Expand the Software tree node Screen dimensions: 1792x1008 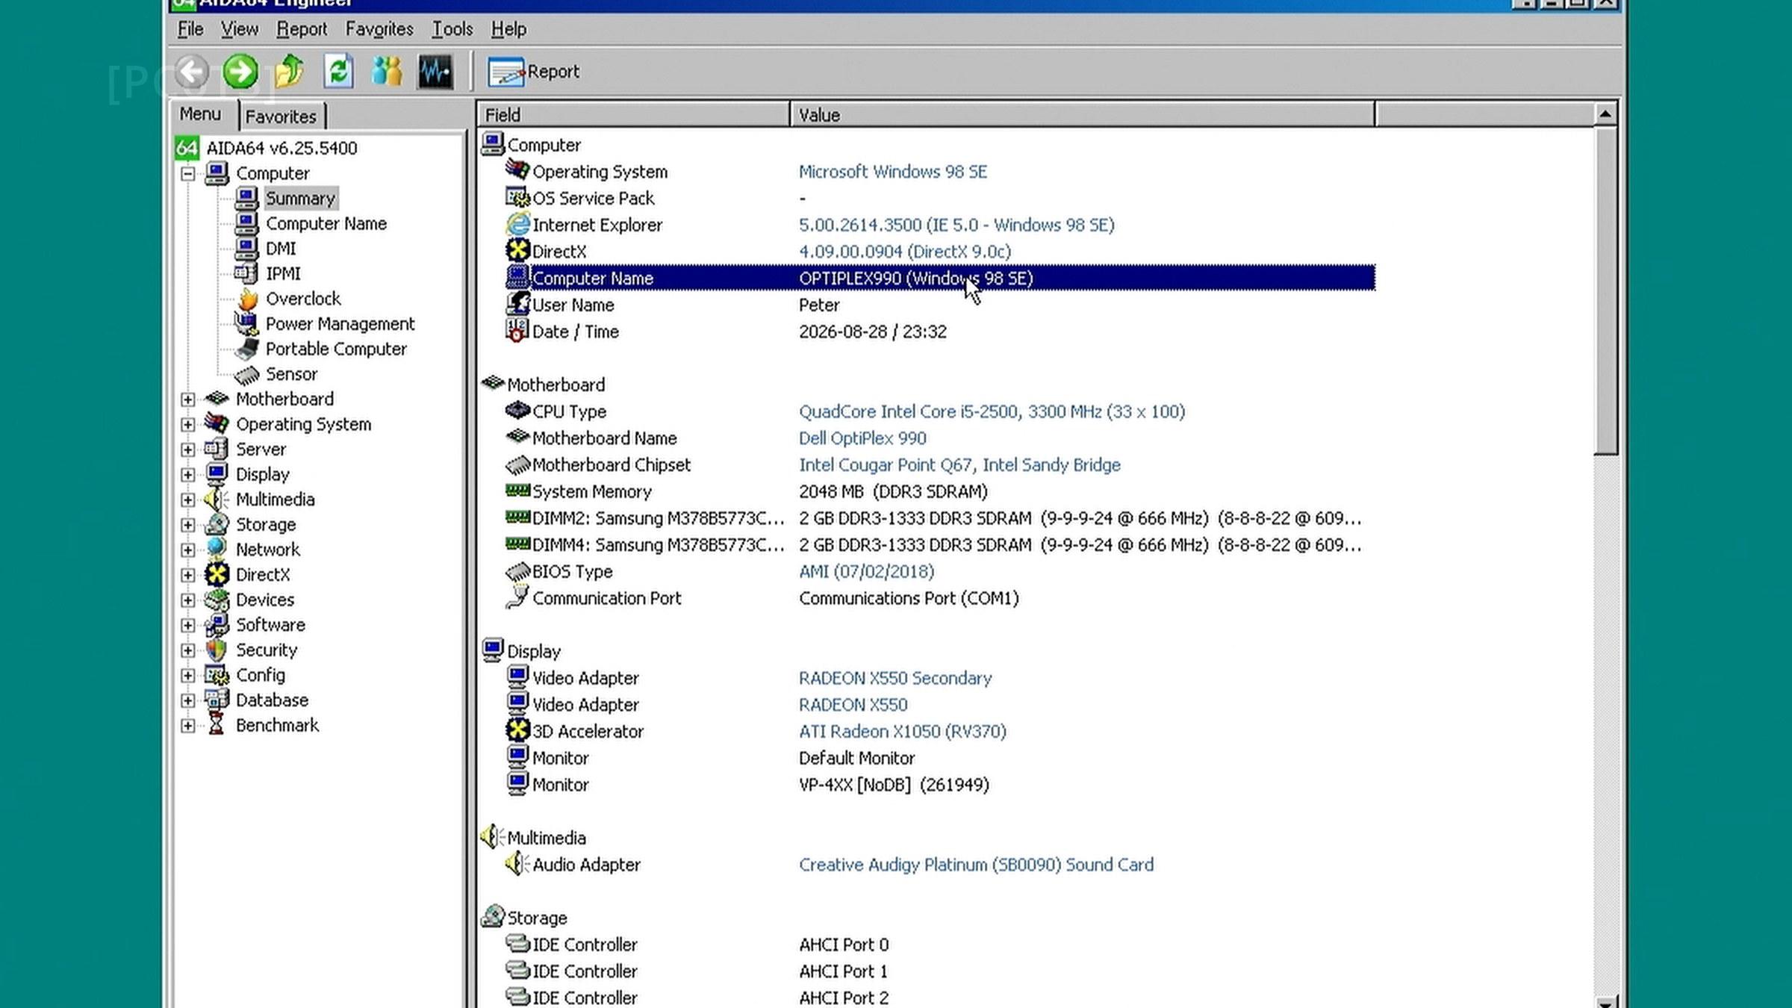click(x=188, y=625)
